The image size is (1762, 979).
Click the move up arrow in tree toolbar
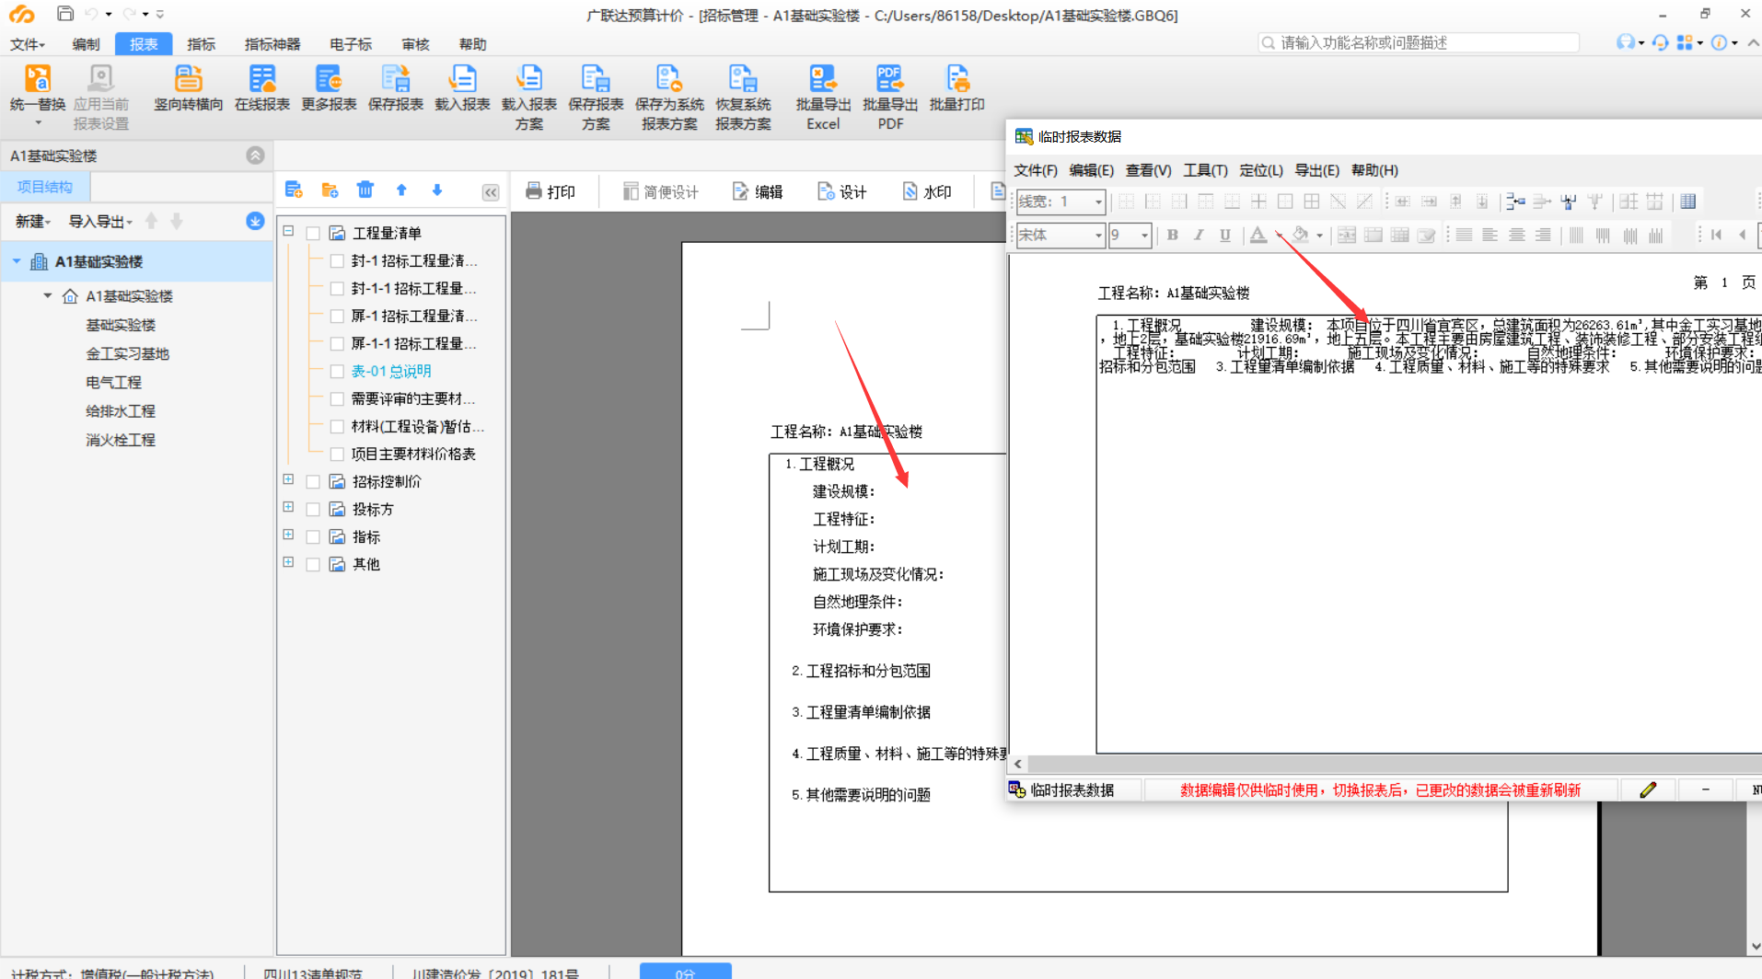(x=401, y=190)
